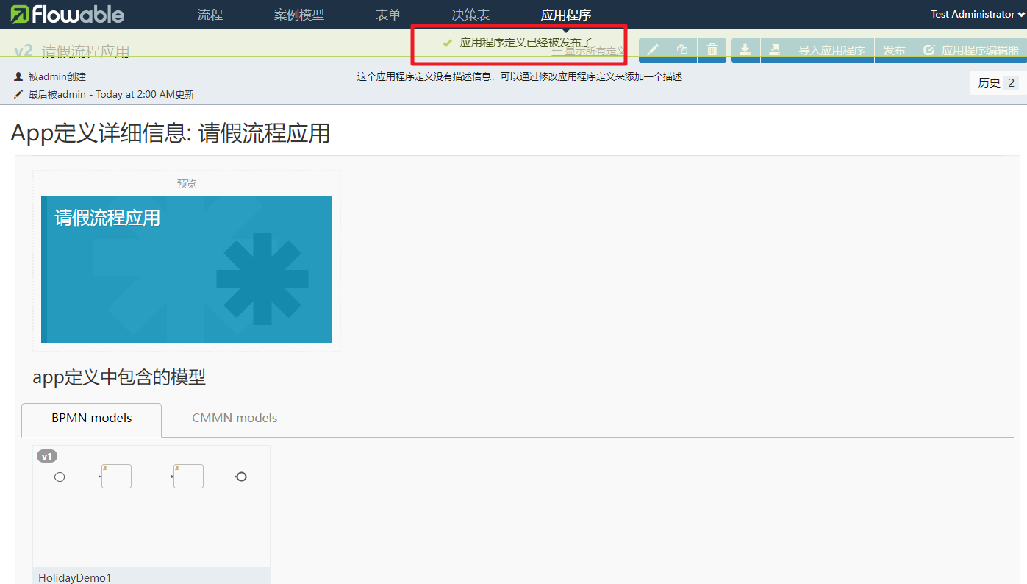Click the duplicate app definition icon
The height and width of the screenshot is (584, 1027).
[x=683, y=50]
